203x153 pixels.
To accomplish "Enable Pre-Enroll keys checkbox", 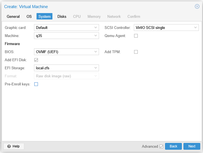I will [36, 84].
